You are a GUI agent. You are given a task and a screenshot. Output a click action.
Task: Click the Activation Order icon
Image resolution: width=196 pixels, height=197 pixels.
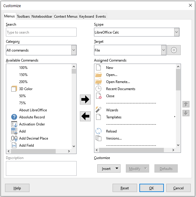click(x=14, y=124)
